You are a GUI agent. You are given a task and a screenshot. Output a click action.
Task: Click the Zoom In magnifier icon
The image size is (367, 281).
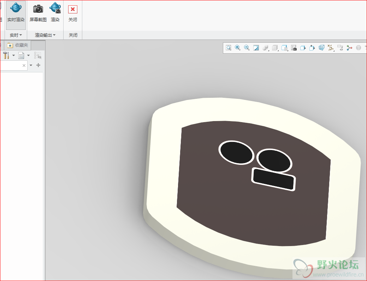click(x=238, y=48)
